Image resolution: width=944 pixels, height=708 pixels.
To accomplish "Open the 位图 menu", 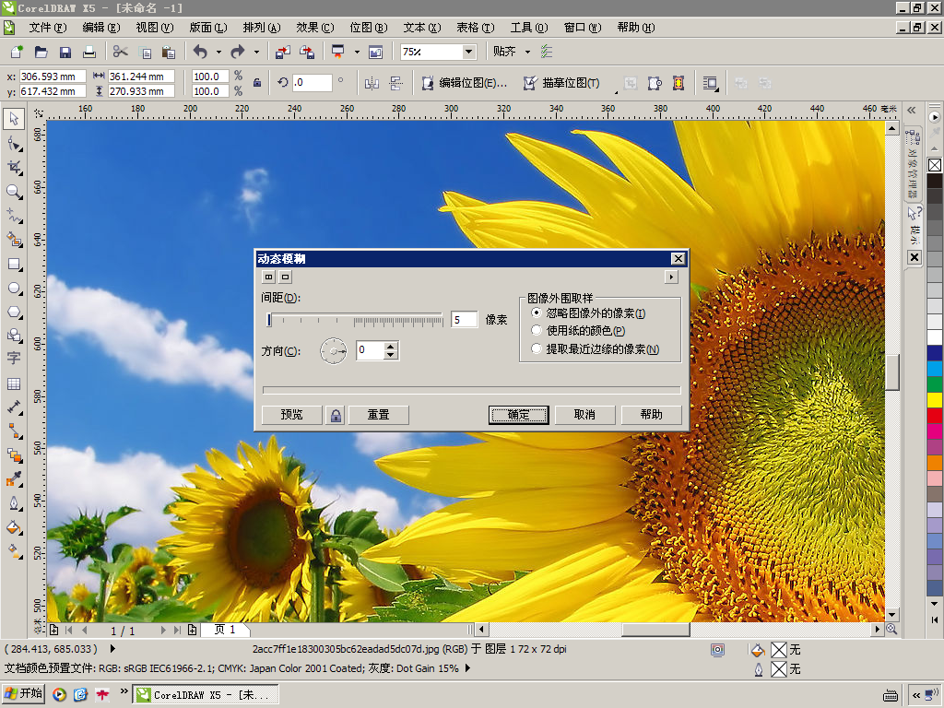I will coord(367,28).
